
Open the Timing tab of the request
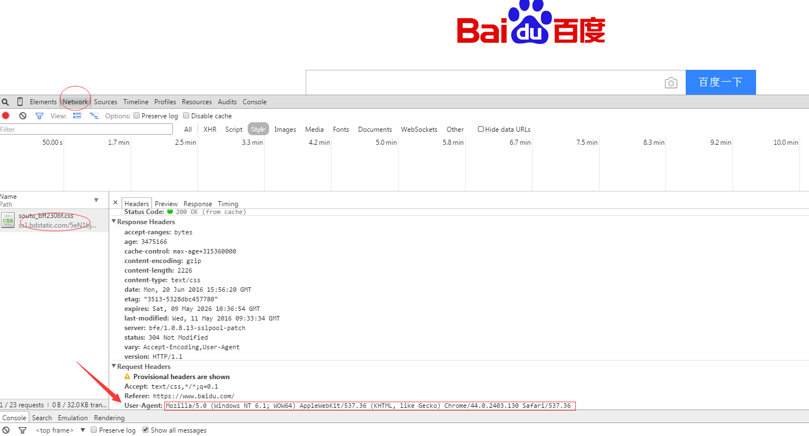pyautogui.click(x=228, y=203)
